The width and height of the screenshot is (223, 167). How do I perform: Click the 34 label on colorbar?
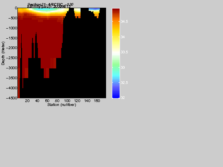pyautogui.click(x=123, y=37)
